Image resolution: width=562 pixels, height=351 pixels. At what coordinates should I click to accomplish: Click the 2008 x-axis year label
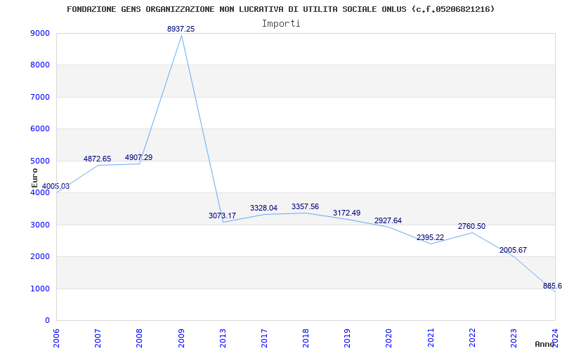click(139, 338)
